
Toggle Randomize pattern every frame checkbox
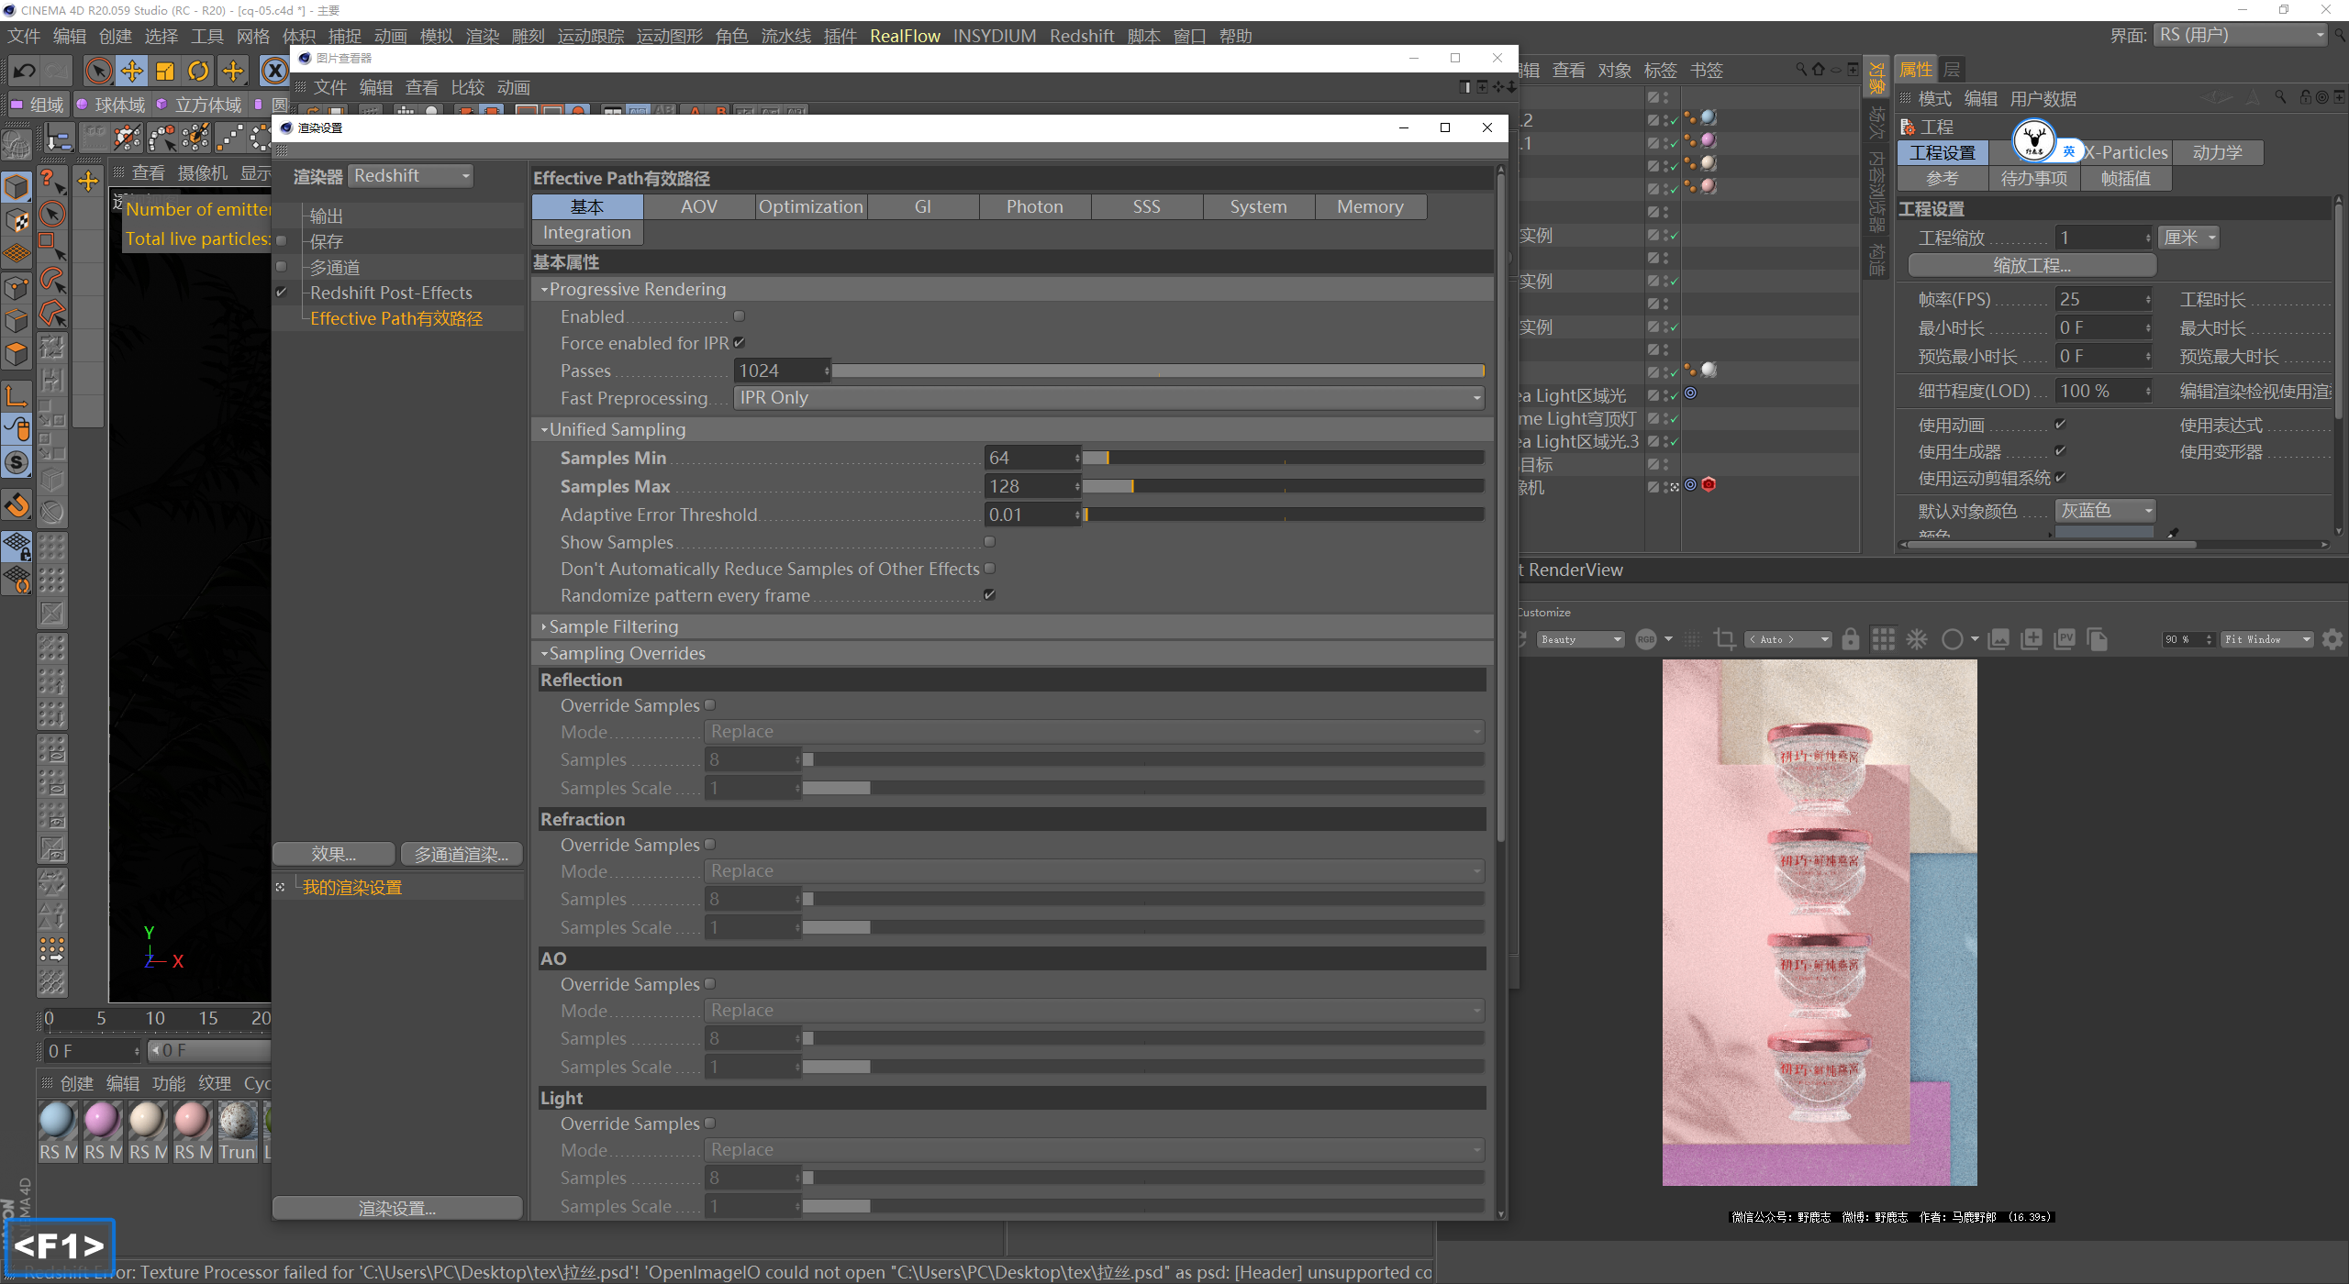point(989,595)
